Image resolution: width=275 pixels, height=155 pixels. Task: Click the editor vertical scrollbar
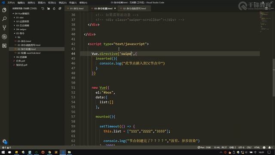(274, 77)
